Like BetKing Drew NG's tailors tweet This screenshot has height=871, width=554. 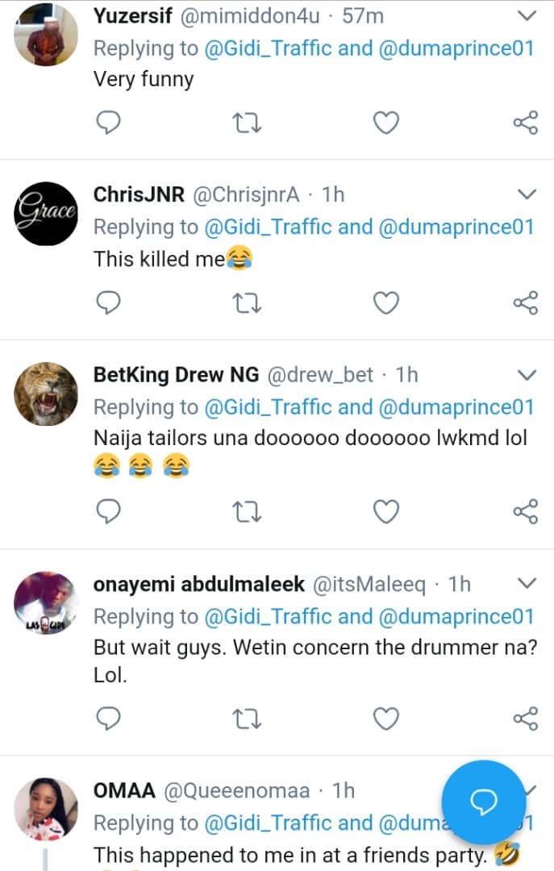tap(386, 511)
